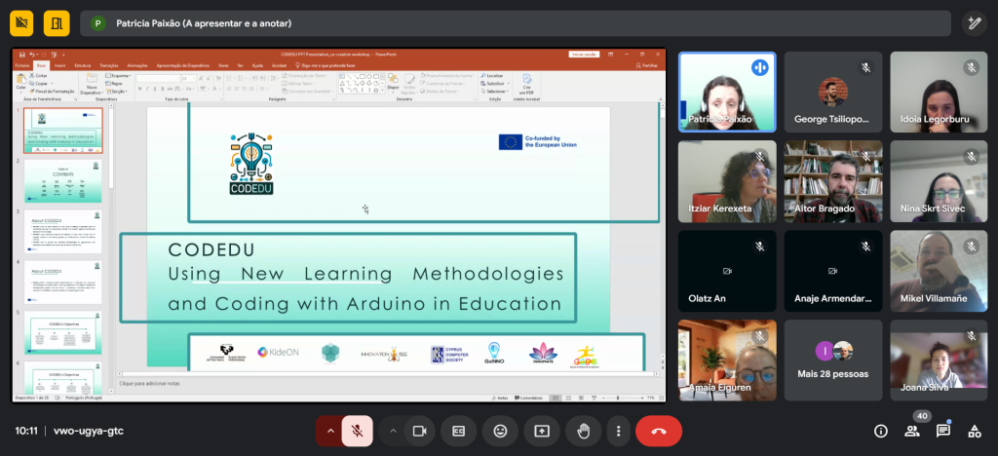Screen dimensions: 998x456
Task: Open the chat messages panel
Action: (x=943, y=431)
